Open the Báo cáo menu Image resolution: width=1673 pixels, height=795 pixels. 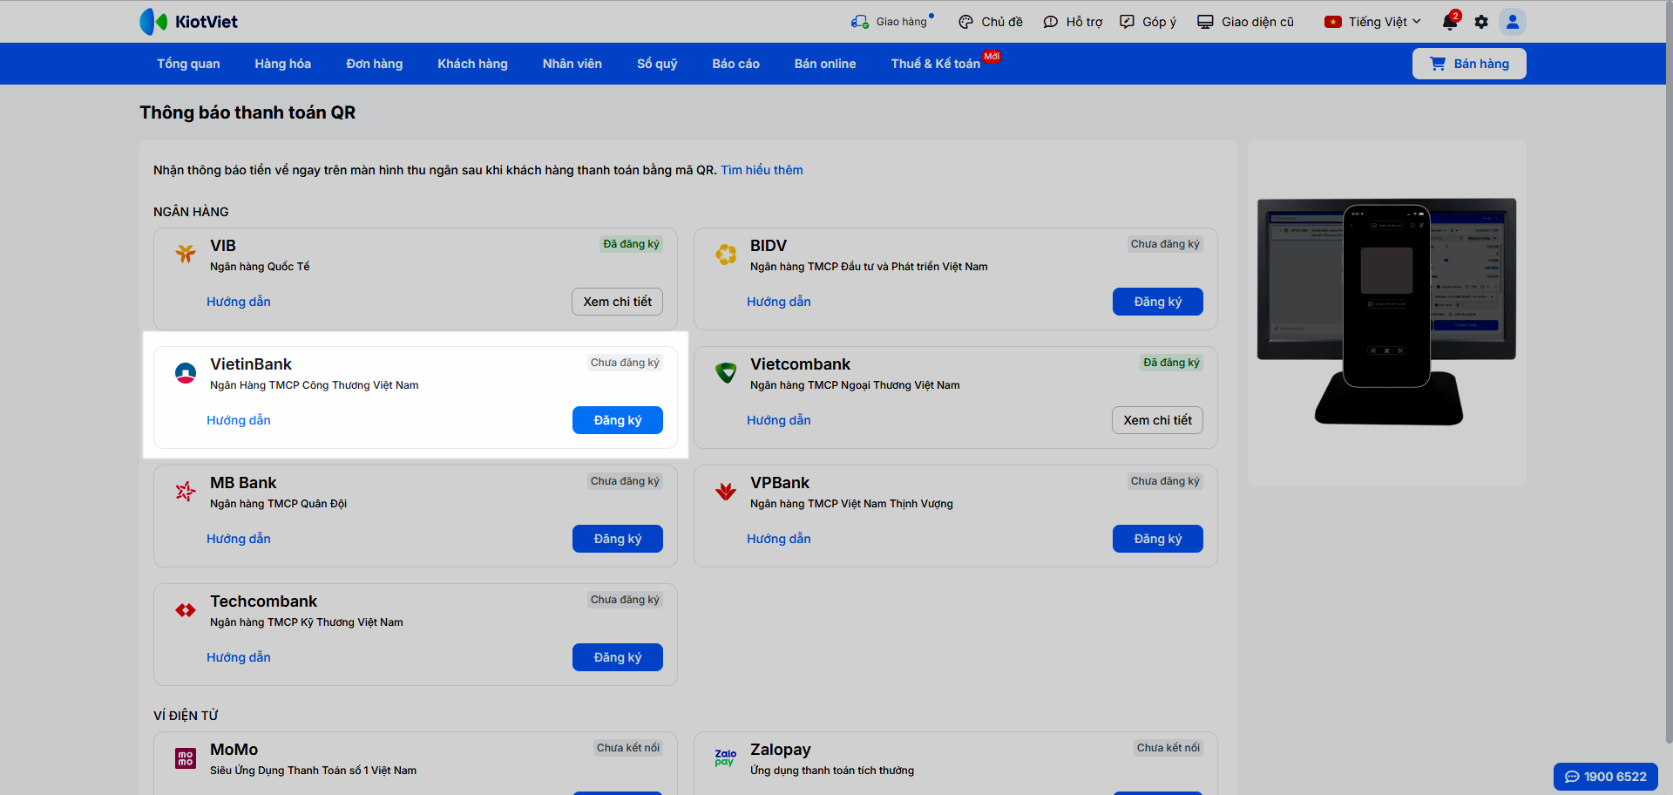736,64
